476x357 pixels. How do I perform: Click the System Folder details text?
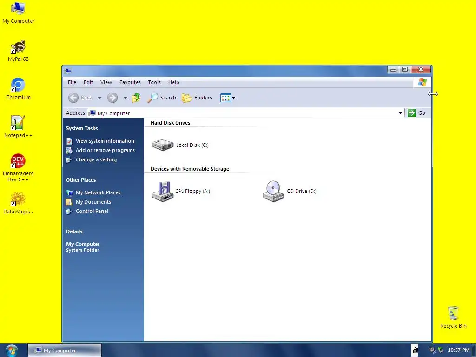click(83, 250)
